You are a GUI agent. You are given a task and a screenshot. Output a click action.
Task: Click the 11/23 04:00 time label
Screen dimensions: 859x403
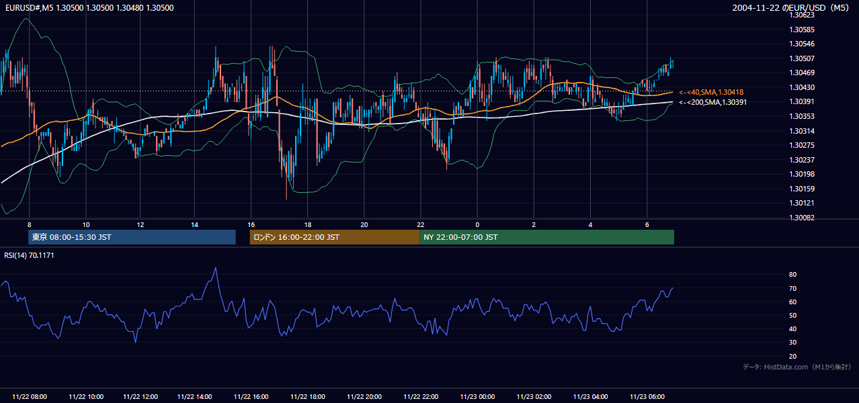coord(590,397)
